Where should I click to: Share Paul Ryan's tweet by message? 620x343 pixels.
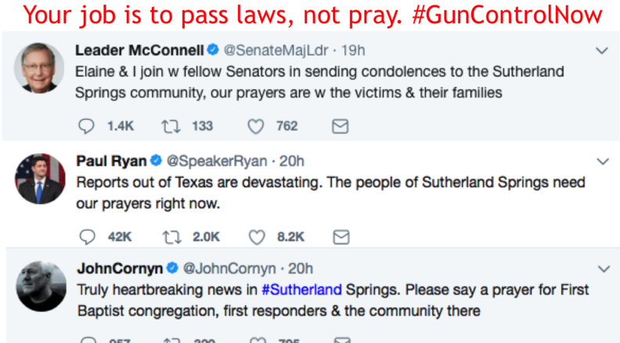[341, 236]
